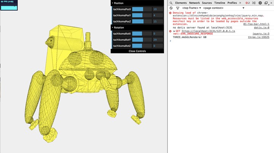
Task: Adjust the tachikomaRotX slider
Action: (x=142, y=34)
